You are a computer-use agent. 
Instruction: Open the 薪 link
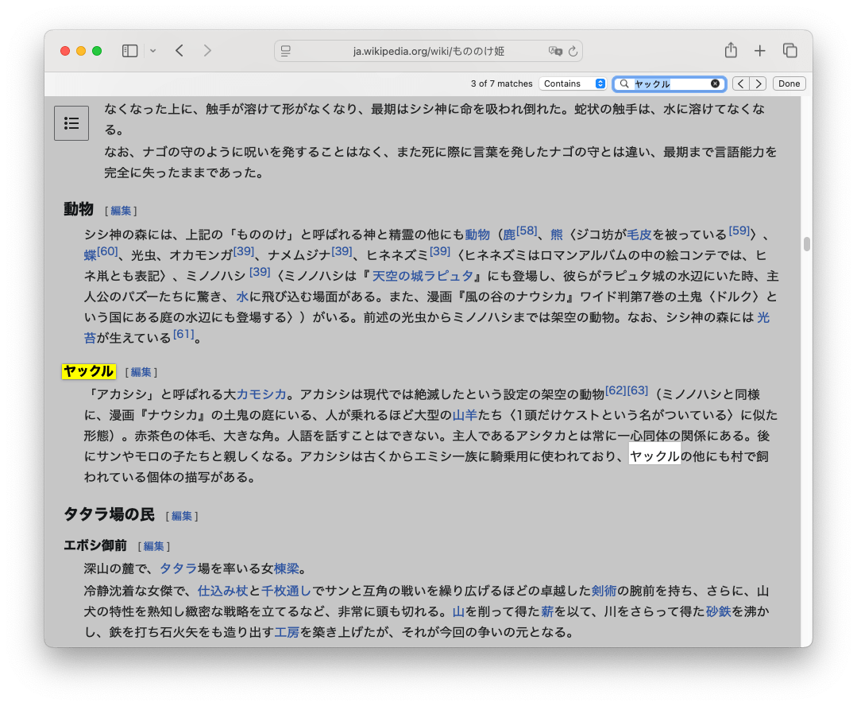pos(547,611)
